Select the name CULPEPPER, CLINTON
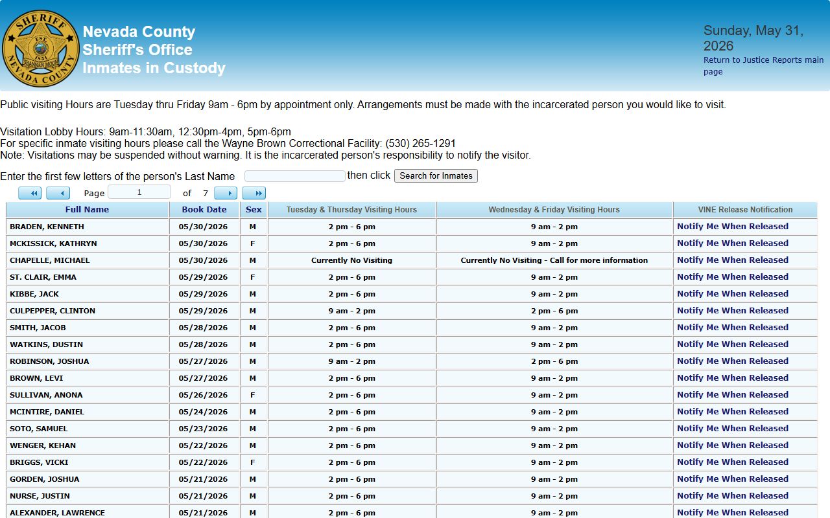The image size is (830, 518). pyautogui.click(x=53, y=311)
